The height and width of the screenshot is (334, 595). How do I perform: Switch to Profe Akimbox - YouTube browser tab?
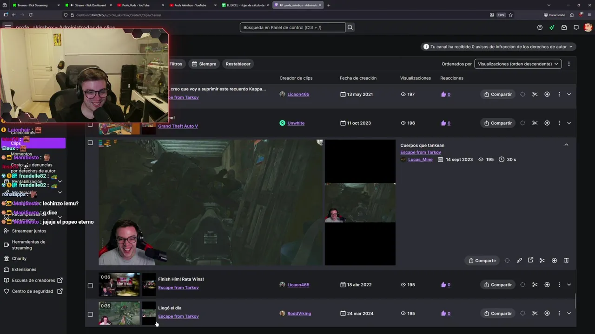point(193,5)
